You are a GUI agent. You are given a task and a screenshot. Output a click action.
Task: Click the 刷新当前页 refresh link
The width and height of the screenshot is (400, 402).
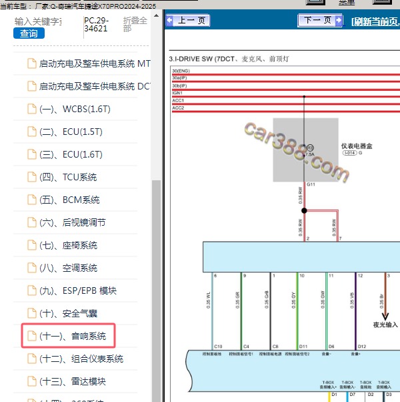375,21
